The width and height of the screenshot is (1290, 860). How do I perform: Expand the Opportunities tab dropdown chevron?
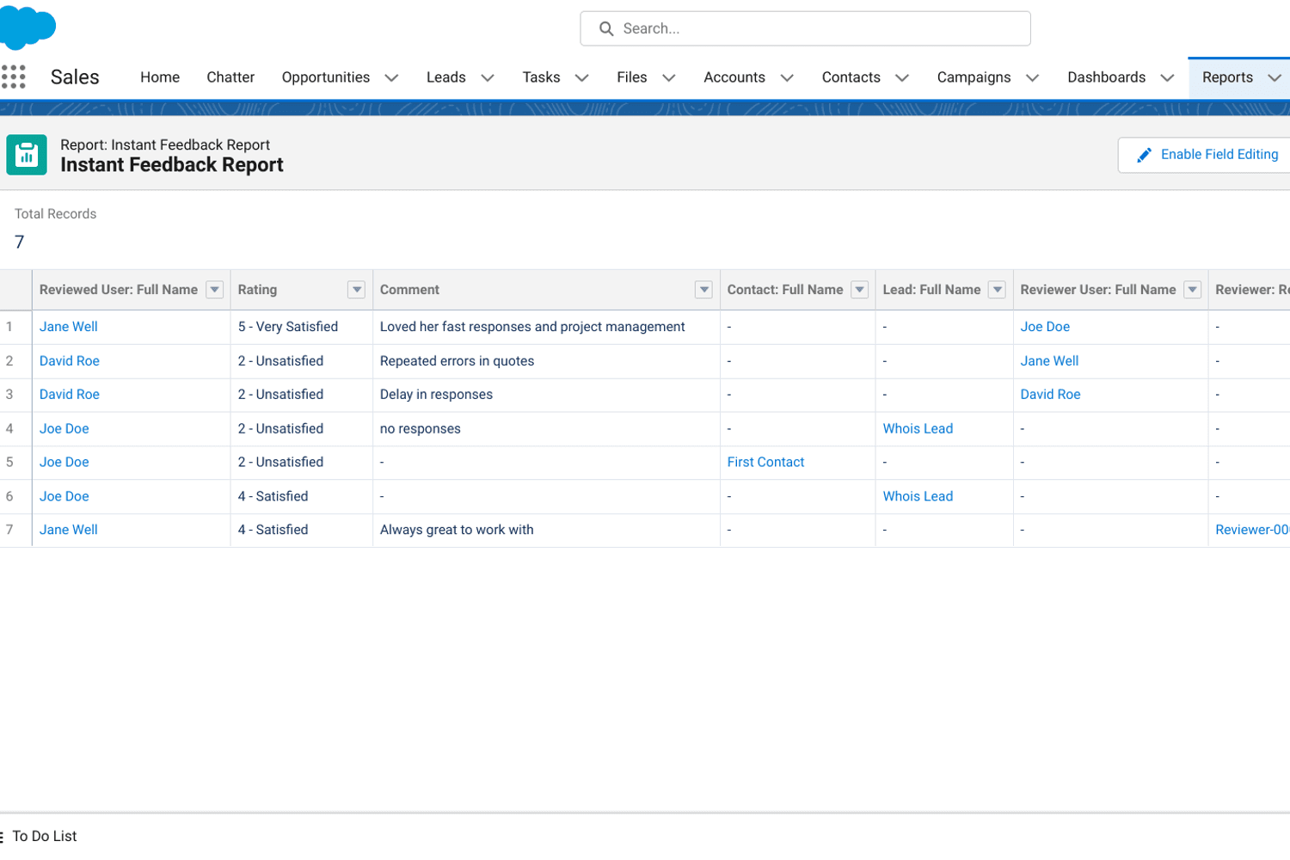391,77
